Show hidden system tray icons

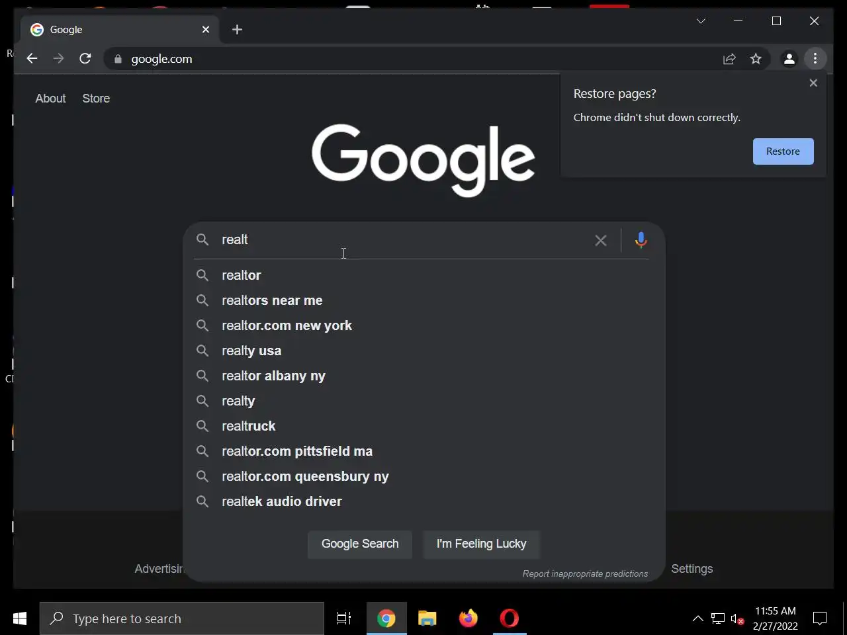point(697,618)
